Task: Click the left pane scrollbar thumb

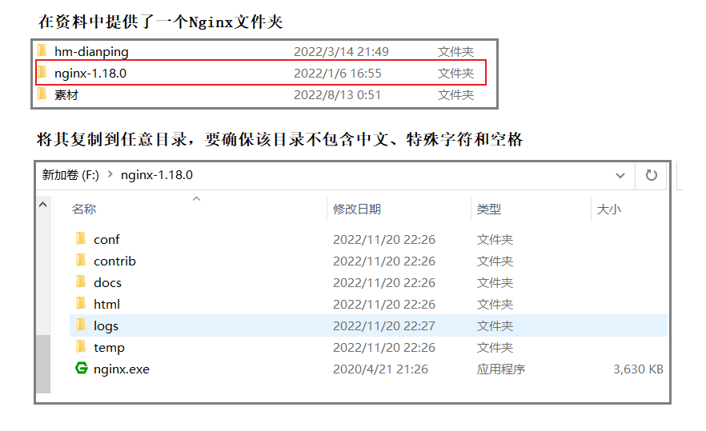Action: (x=44, y=364)
